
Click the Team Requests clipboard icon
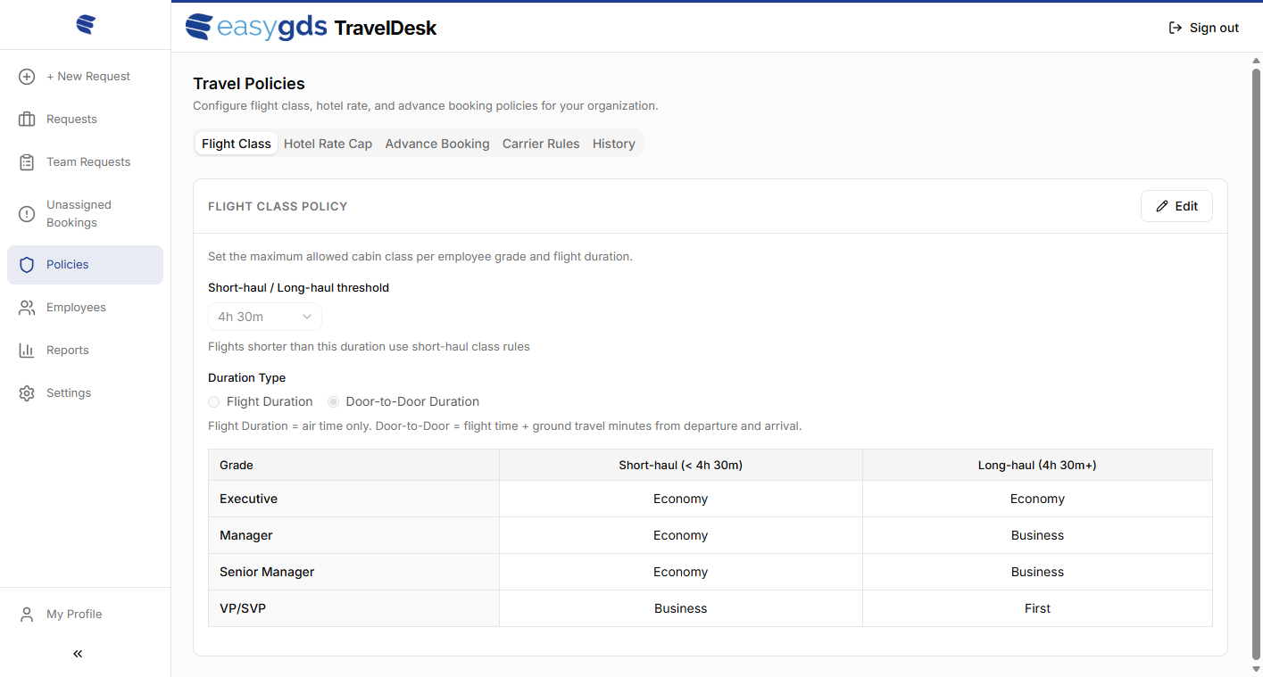(x=27, y=162)
